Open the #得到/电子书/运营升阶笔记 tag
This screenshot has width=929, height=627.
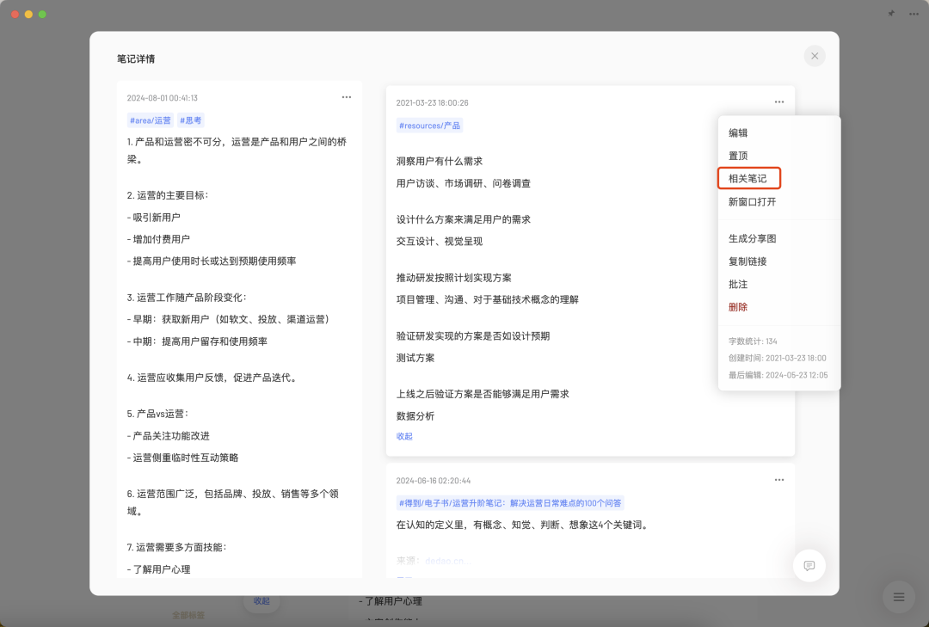click(x=510, y=503)
